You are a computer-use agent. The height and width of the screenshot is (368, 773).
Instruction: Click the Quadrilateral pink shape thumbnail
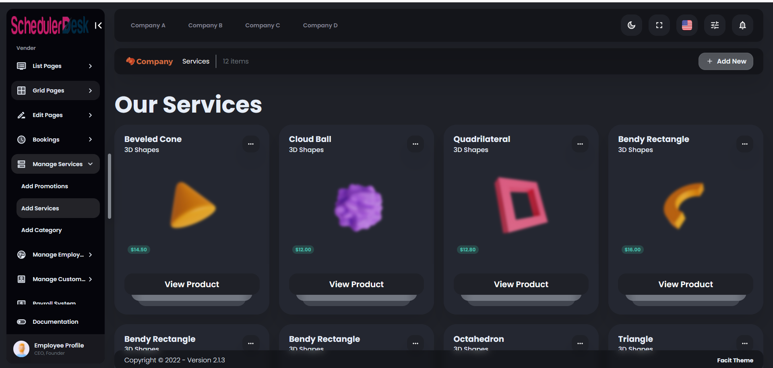521,205
